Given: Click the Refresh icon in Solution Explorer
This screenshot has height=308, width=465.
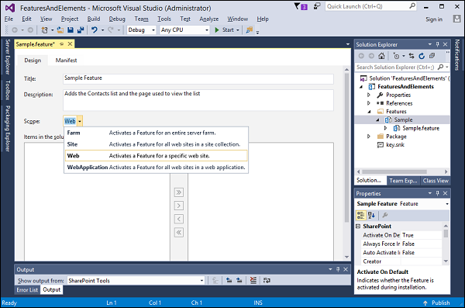Looking at the screenshot, I should pyautogui.click(x=422, y=56).
